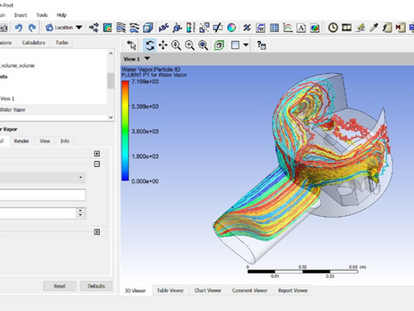
Task: Open the Table Viewer tab
Action: (x=170, y=290)
